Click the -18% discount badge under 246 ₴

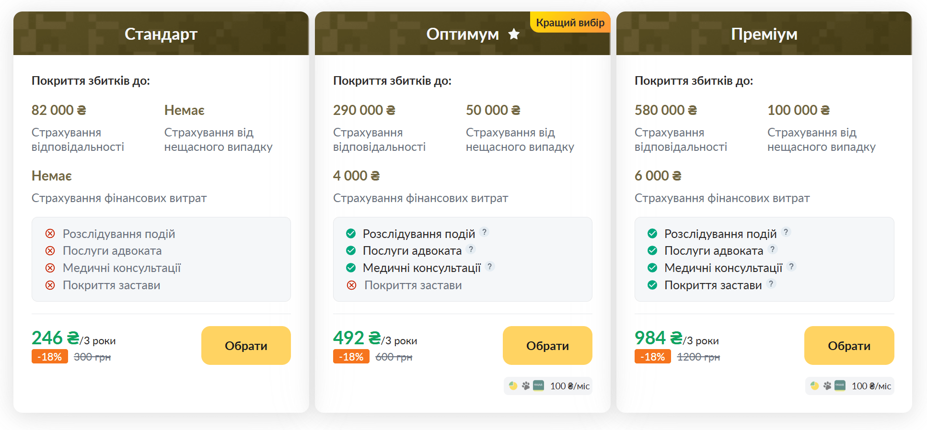[x=50, y=357]
